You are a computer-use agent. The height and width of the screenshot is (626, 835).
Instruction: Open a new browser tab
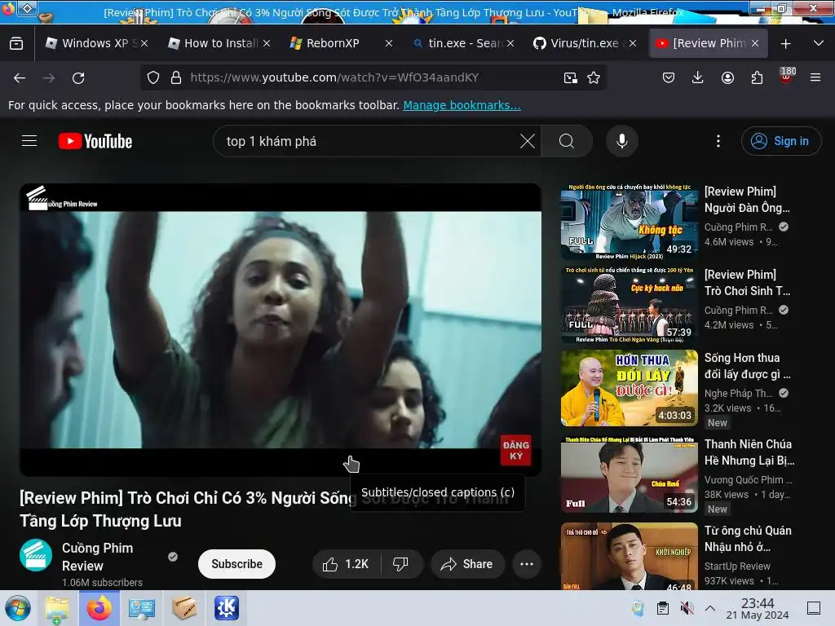click(x=785, y=43)
